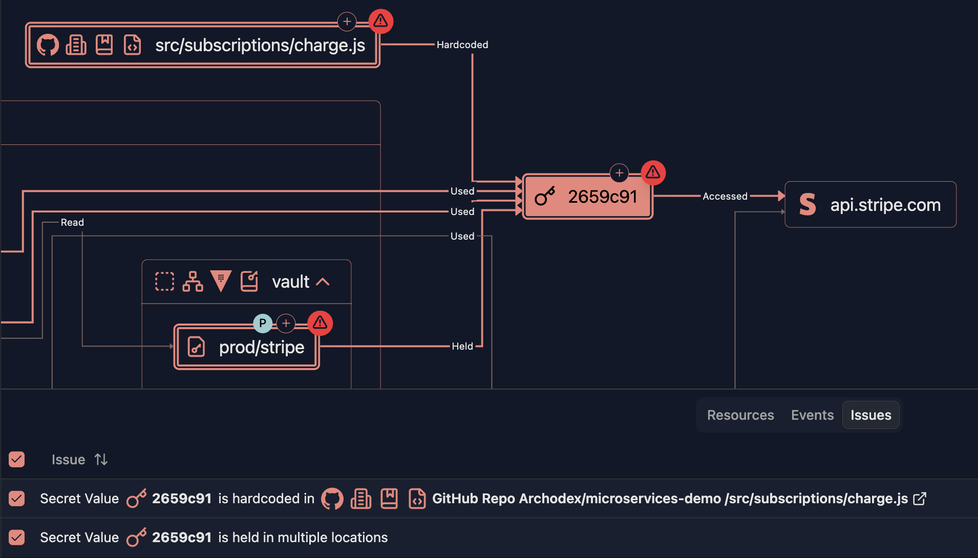
Task: Uncheck the 'held in multiple locations' issue checkbox
Action: point(16,537)
